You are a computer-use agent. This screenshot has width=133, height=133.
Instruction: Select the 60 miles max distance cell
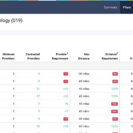[84, 126]
